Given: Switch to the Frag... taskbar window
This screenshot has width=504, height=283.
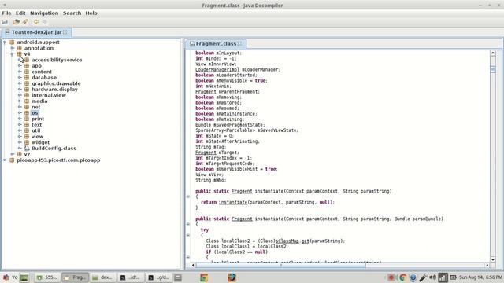Looking at the screenshot, I should point(75,277).
